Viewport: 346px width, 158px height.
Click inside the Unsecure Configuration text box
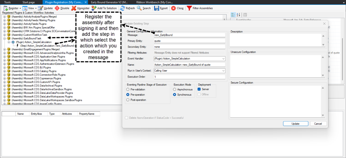(x=275, y=66)
